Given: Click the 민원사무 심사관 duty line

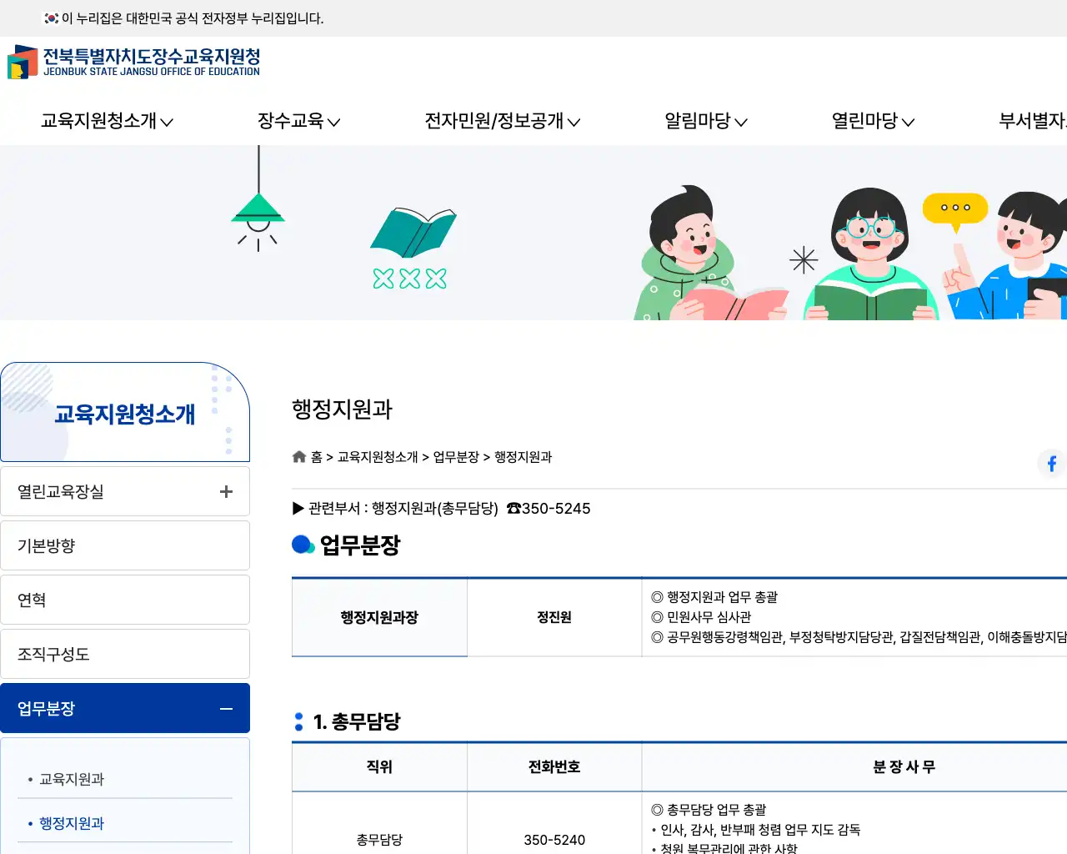Looking at the screenshot, I should click(x=701, y=617).
